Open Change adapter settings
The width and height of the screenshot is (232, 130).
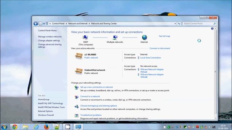49,40
